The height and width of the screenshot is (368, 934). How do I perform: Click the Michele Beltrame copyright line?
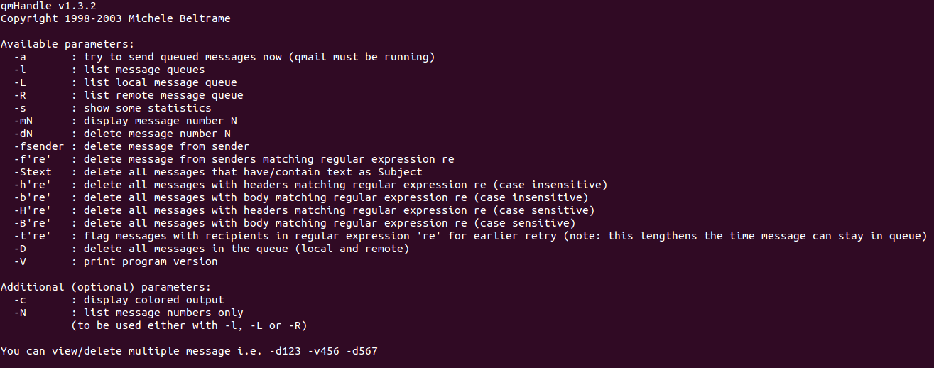point(116,18)
